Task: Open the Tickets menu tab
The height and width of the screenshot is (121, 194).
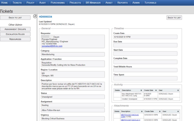Action: [x=17, y=3]
